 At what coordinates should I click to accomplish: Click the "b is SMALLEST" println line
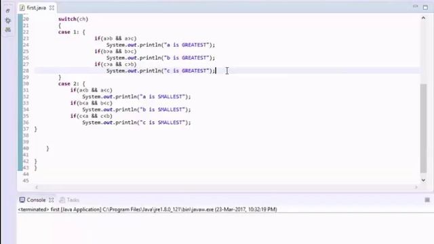[x=136, y=110]
